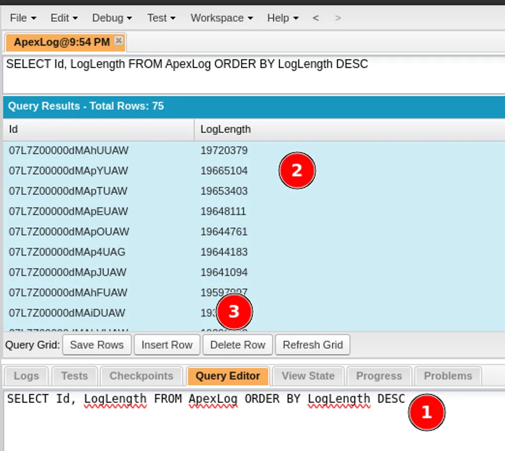Select the ApexLog@9:54 PM tab
Viewport: 505px width, 451px height.
pyautogui.click(x=62, y=42)
